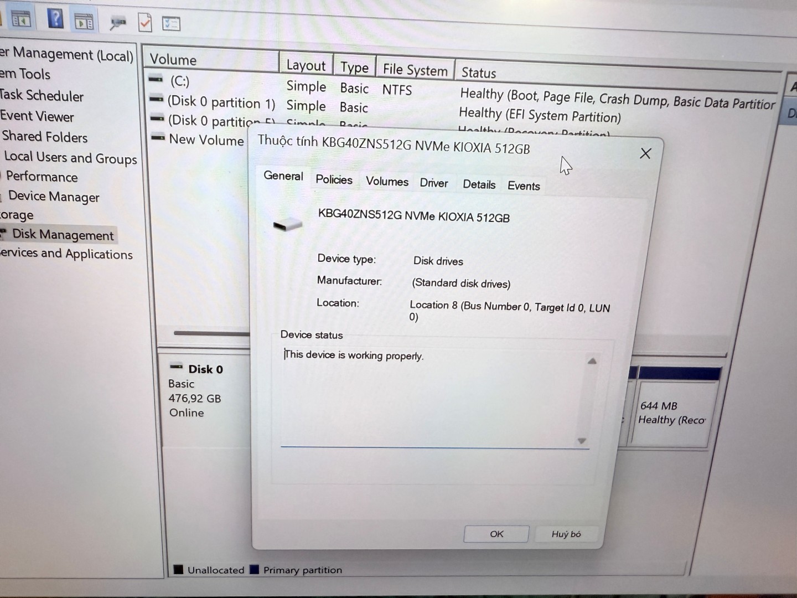This screenshot has height=598, width=797.
Task: Sort by the File System column header
Action: pyautogui.click(x=415, y=70)
